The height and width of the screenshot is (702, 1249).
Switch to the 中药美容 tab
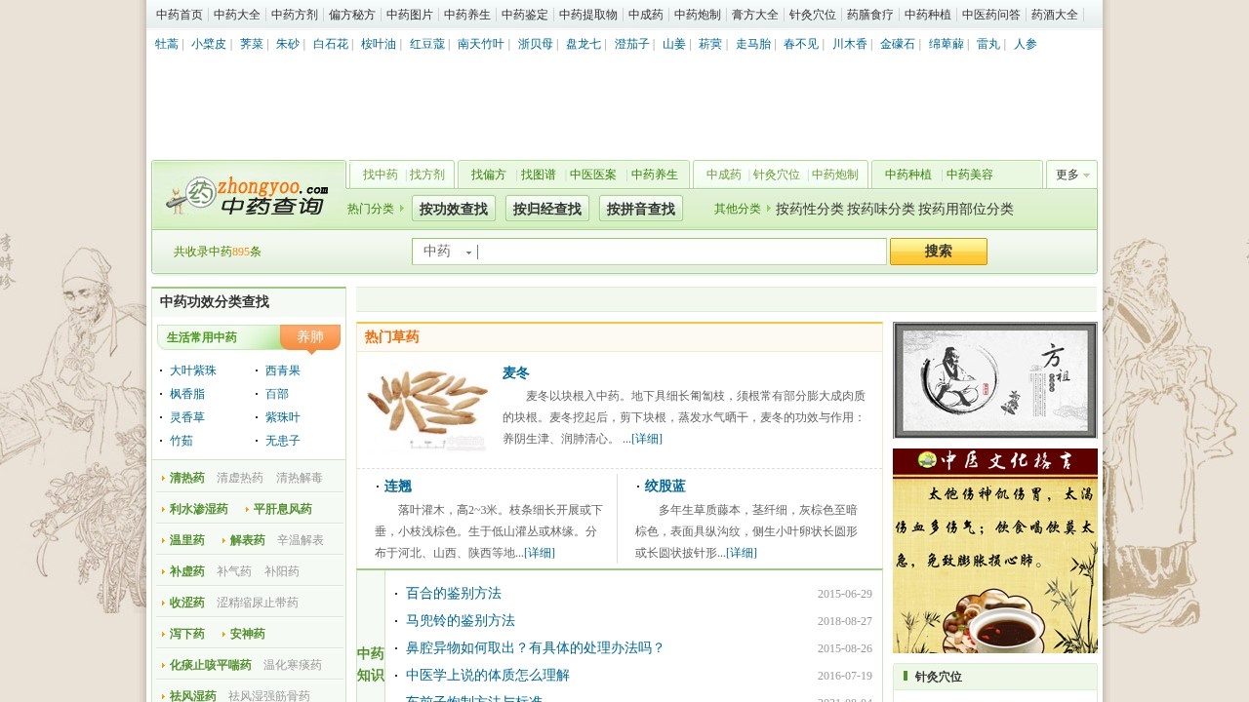(x=970, y=175)
